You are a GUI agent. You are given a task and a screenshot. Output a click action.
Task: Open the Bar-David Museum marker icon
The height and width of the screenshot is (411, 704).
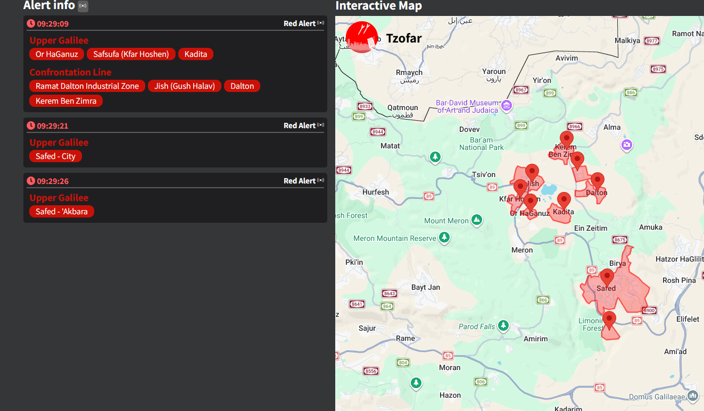click(x=507, y=106)
